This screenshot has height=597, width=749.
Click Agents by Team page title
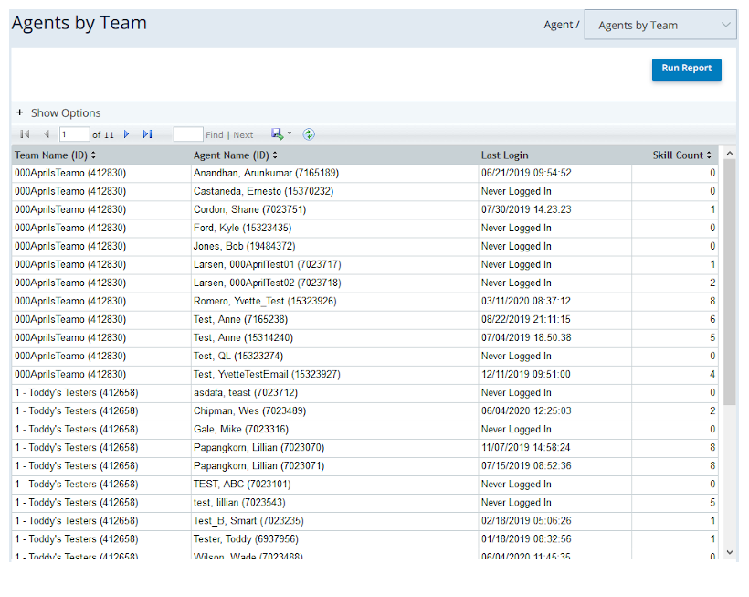pyautogui.click(x=79, y=23)
